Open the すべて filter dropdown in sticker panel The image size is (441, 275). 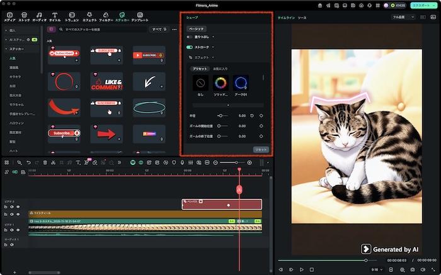click(158, 29)
